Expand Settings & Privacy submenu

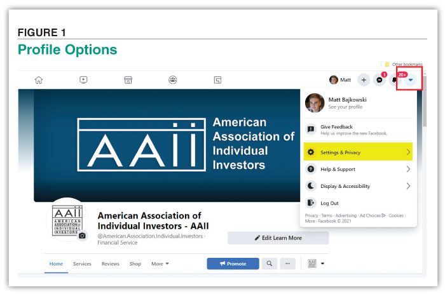pyautogui.click(x=358, y=152)
